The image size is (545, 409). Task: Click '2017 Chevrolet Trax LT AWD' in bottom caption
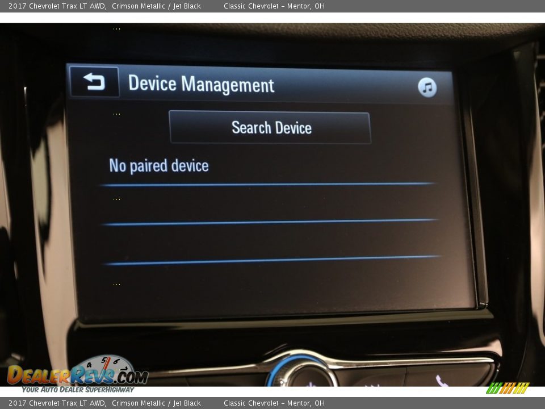57,403
